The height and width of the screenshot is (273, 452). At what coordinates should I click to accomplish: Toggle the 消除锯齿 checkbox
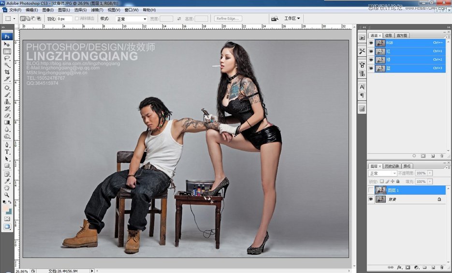tap(77, 18)
